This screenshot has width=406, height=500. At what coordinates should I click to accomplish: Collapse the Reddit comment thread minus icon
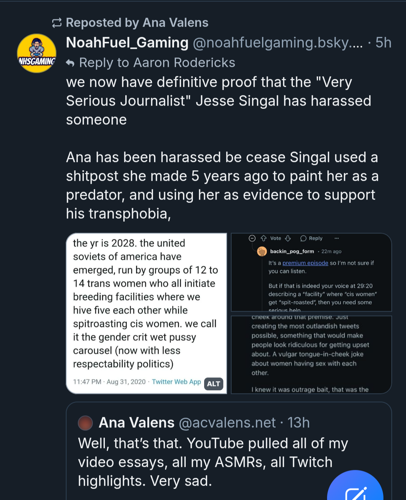(252, 238)
